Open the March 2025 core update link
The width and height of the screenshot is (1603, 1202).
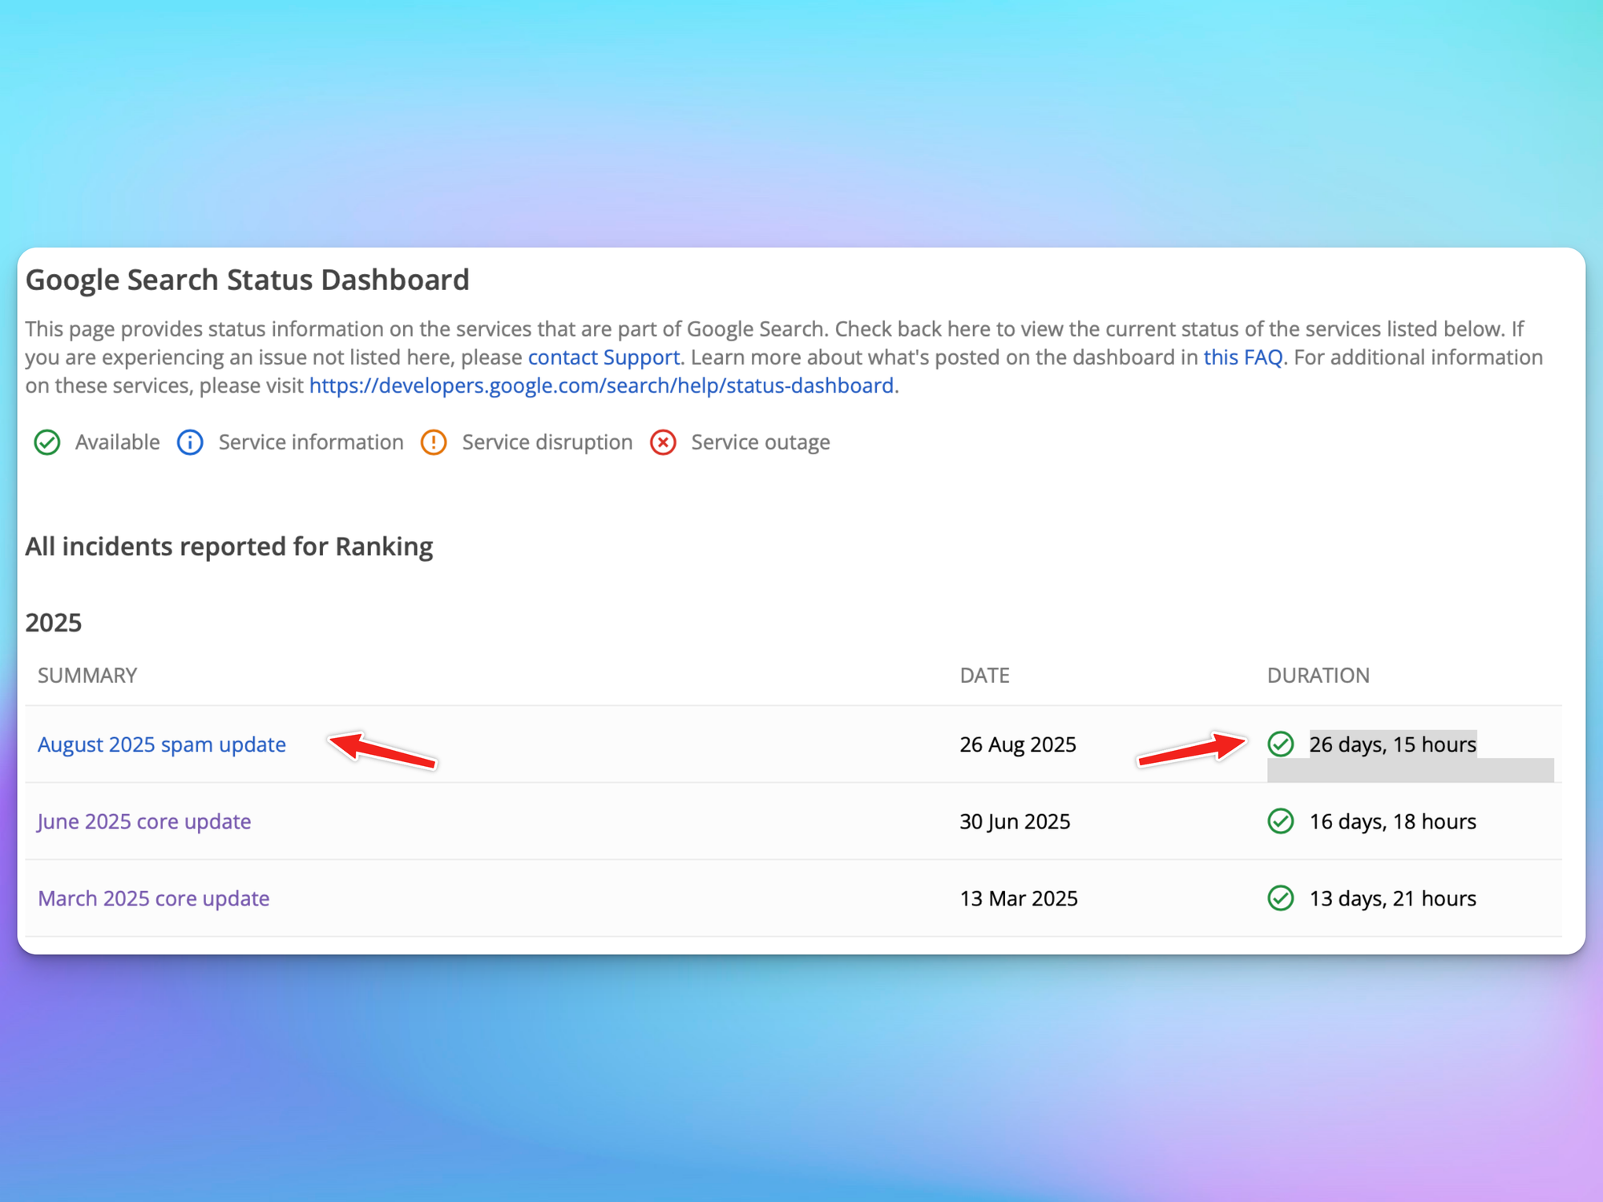(x=153, y=898)
